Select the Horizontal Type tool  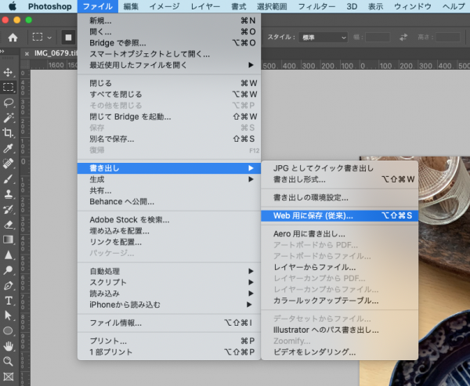tap(9, 301)
